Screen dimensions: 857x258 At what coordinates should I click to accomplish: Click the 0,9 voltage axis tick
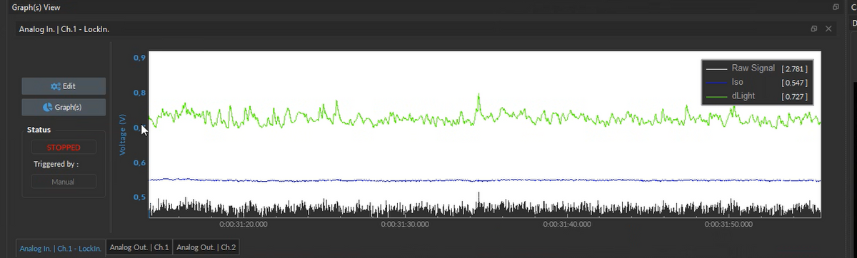pos(139,58)
